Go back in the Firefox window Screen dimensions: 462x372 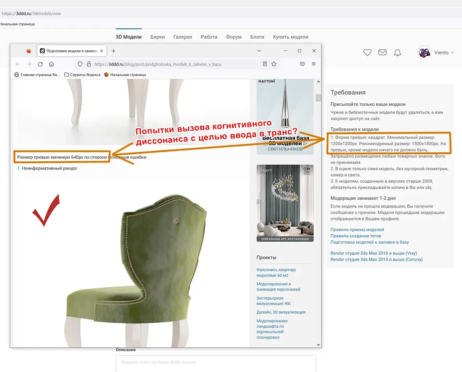click(x=18, y=64)
